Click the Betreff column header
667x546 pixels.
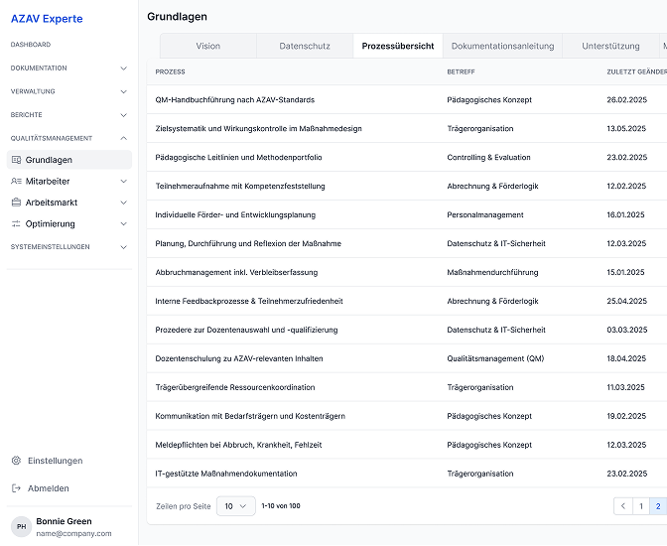(461, 71)
